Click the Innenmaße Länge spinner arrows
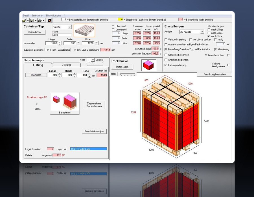Viewport: 254px width, 197px height. click(x=60, y=43)
